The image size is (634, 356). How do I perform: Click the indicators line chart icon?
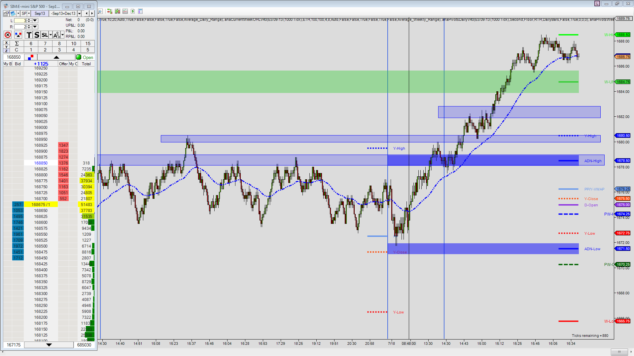pyautogui.click(x=125, y=11)
